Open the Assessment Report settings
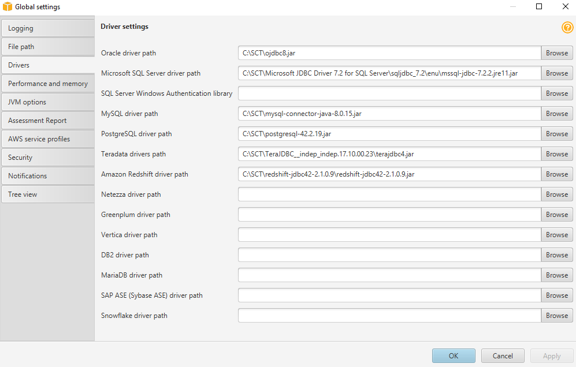Screen dimensions: 576x367 (47, 120)
